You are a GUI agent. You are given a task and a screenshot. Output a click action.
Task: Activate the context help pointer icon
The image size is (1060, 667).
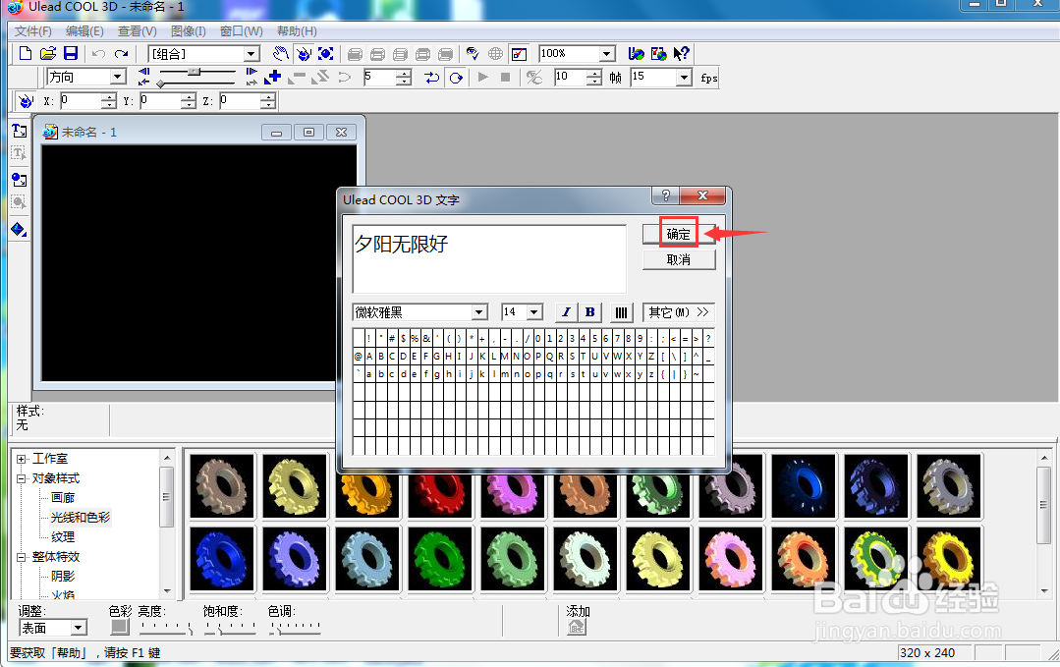[x=682, y=53]
